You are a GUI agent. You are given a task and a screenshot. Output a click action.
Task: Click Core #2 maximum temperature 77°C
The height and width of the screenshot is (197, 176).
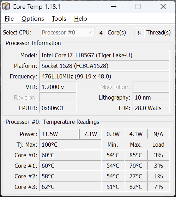(136, 176)
